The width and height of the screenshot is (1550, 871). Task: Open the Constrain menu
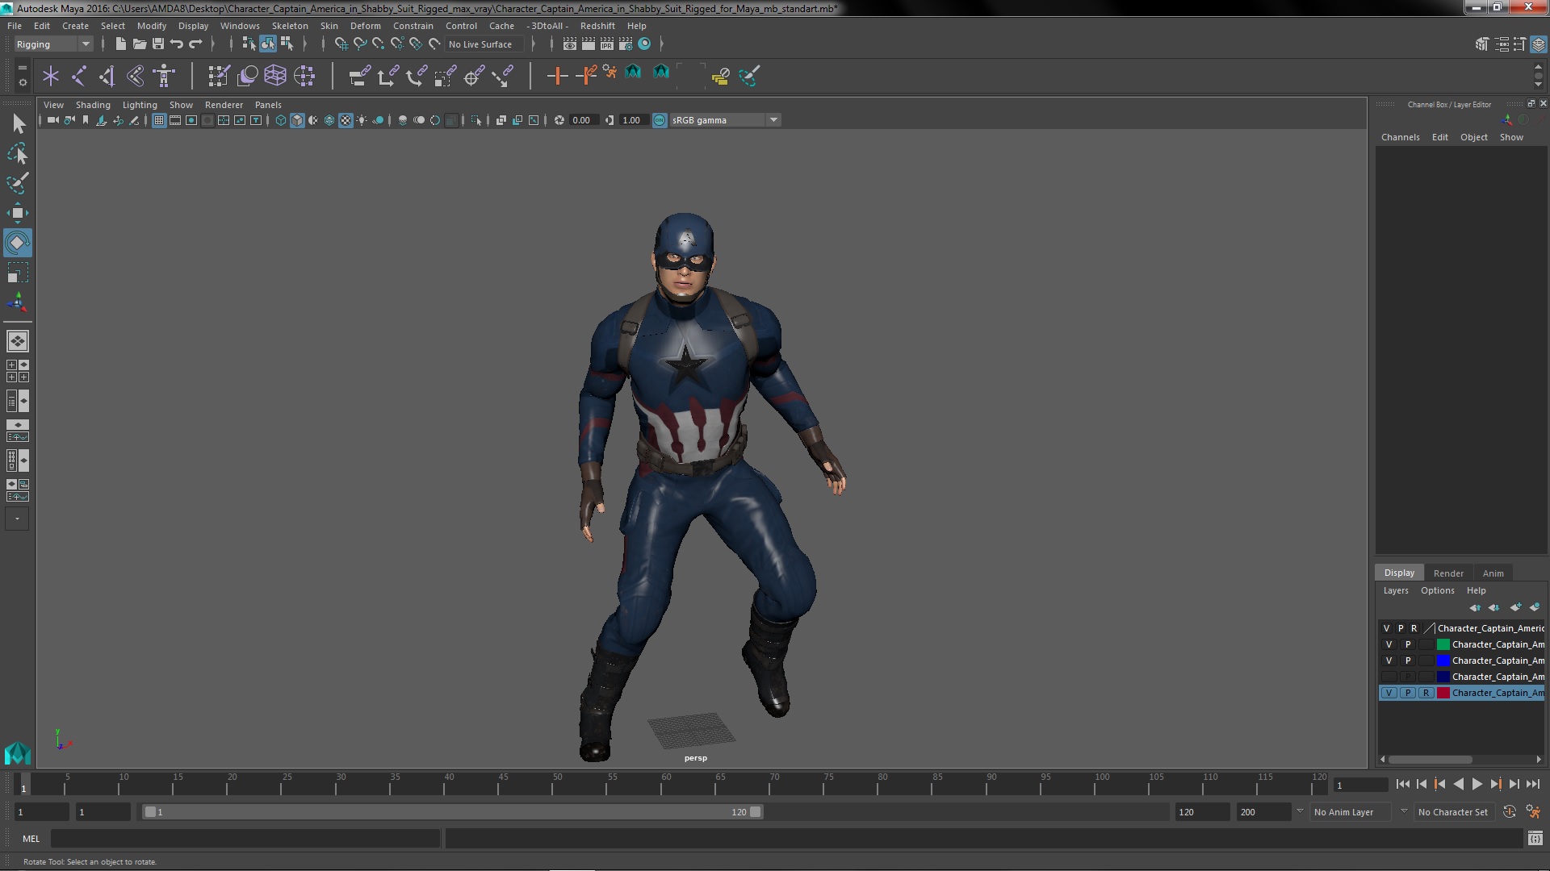click(413, 26)
